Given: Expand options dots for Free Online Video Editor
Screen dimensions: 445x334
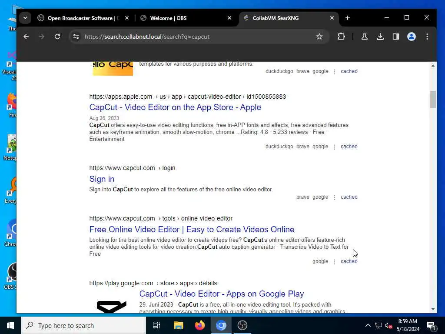Looking at the screenshot, I should (x=334, y=261).
